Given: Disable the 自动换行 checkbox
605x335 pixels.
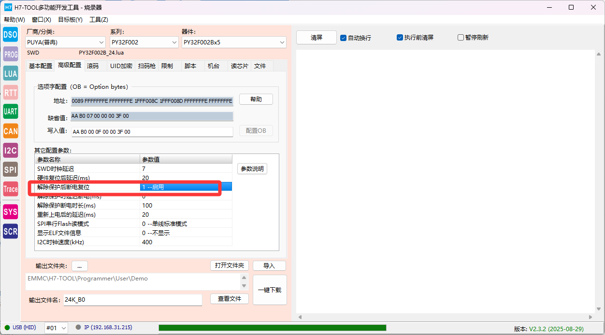Looking at the screenshot, I should [x=344, y=38].
